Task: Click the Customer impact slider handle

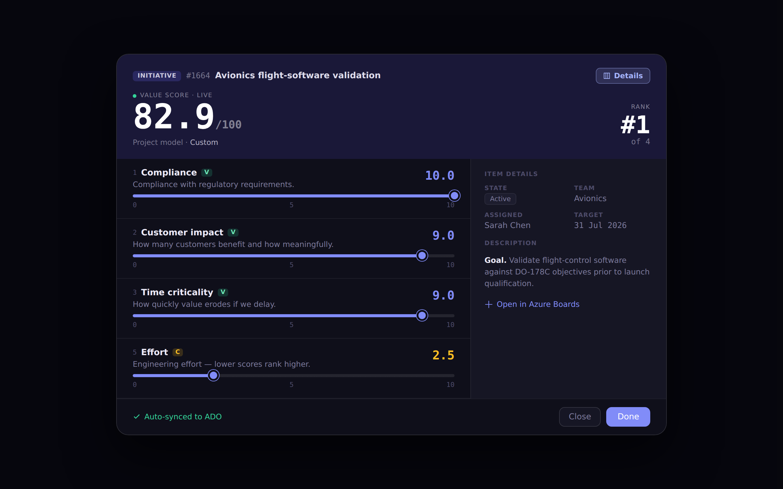Action: coord(422,256)
